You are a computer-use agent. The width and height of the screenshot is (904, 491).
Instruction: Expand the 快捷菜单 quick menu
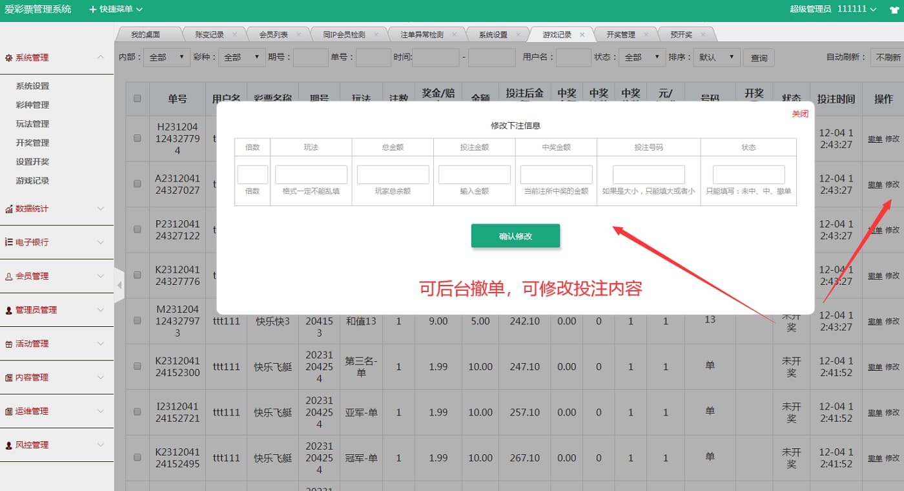click(x=116, y=9)
